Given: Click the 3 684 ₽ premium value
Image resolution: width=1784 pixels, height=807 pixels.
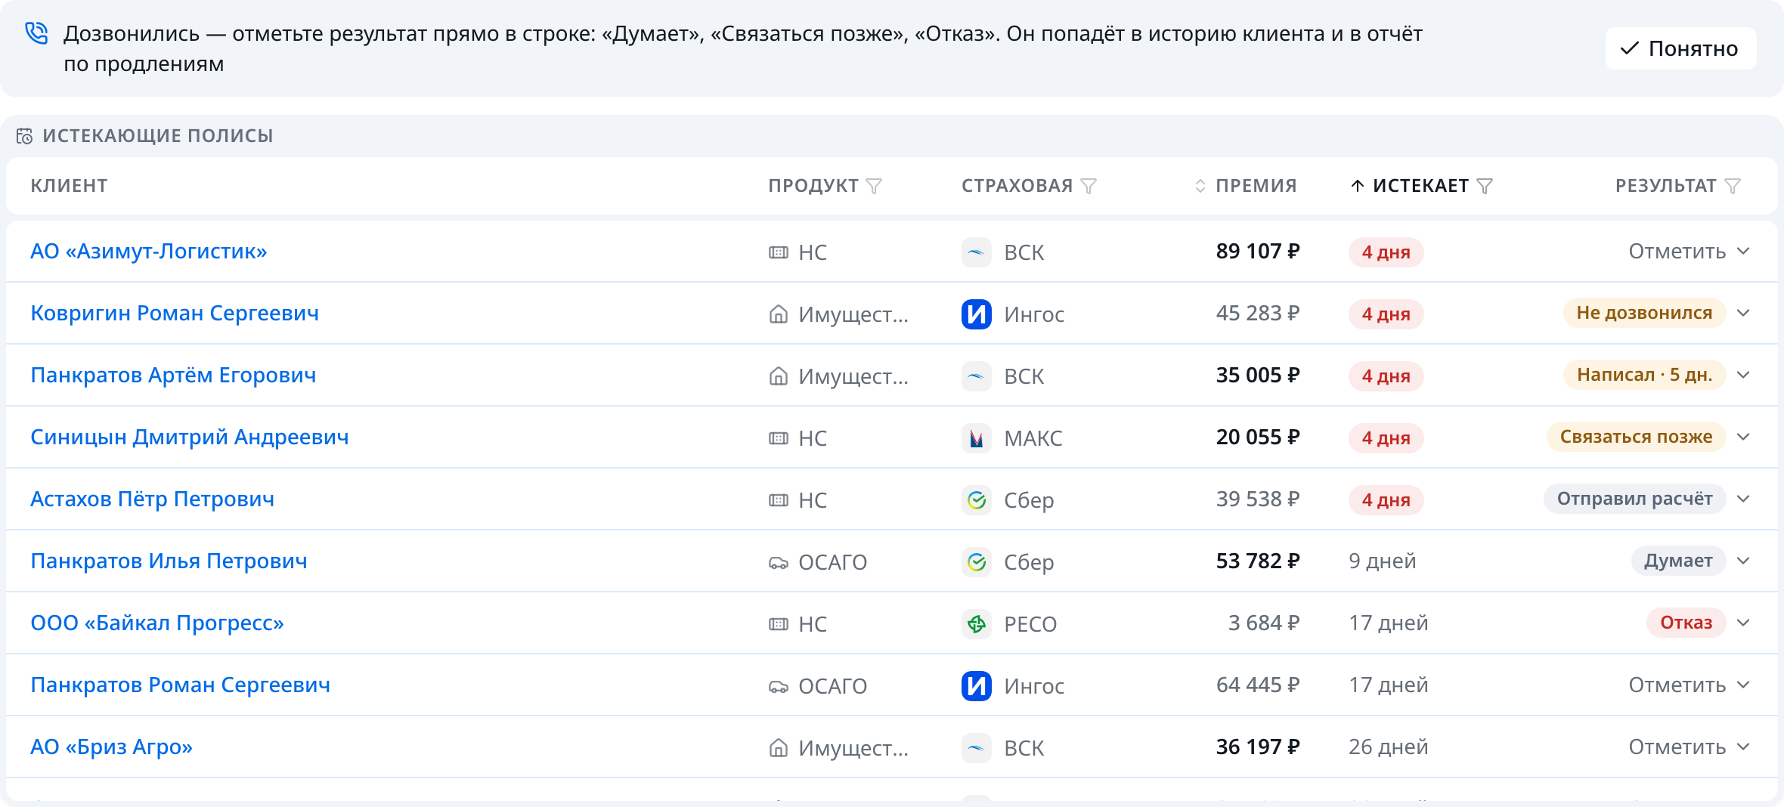Looking at the screenshot, I should (1264, 623).
